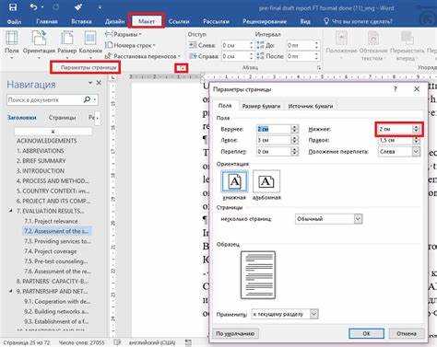Click the Отмена cancel button
The image size is (437, 347).
pyautogui.click(x=407, y=333)
